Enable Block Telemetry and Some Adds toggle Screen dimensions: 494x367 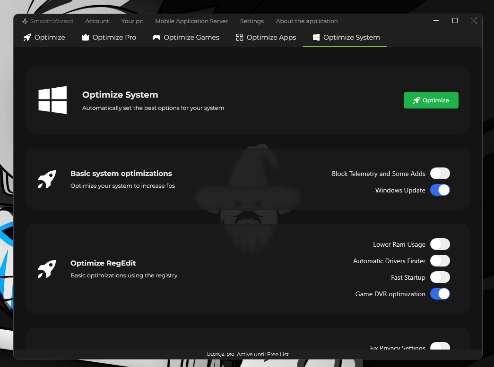(x=440, y=174)
